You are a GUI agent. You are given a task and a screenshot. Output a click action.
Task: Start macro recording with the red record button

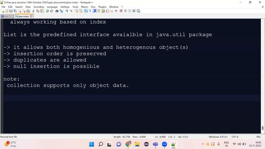(x=121, y=11)
